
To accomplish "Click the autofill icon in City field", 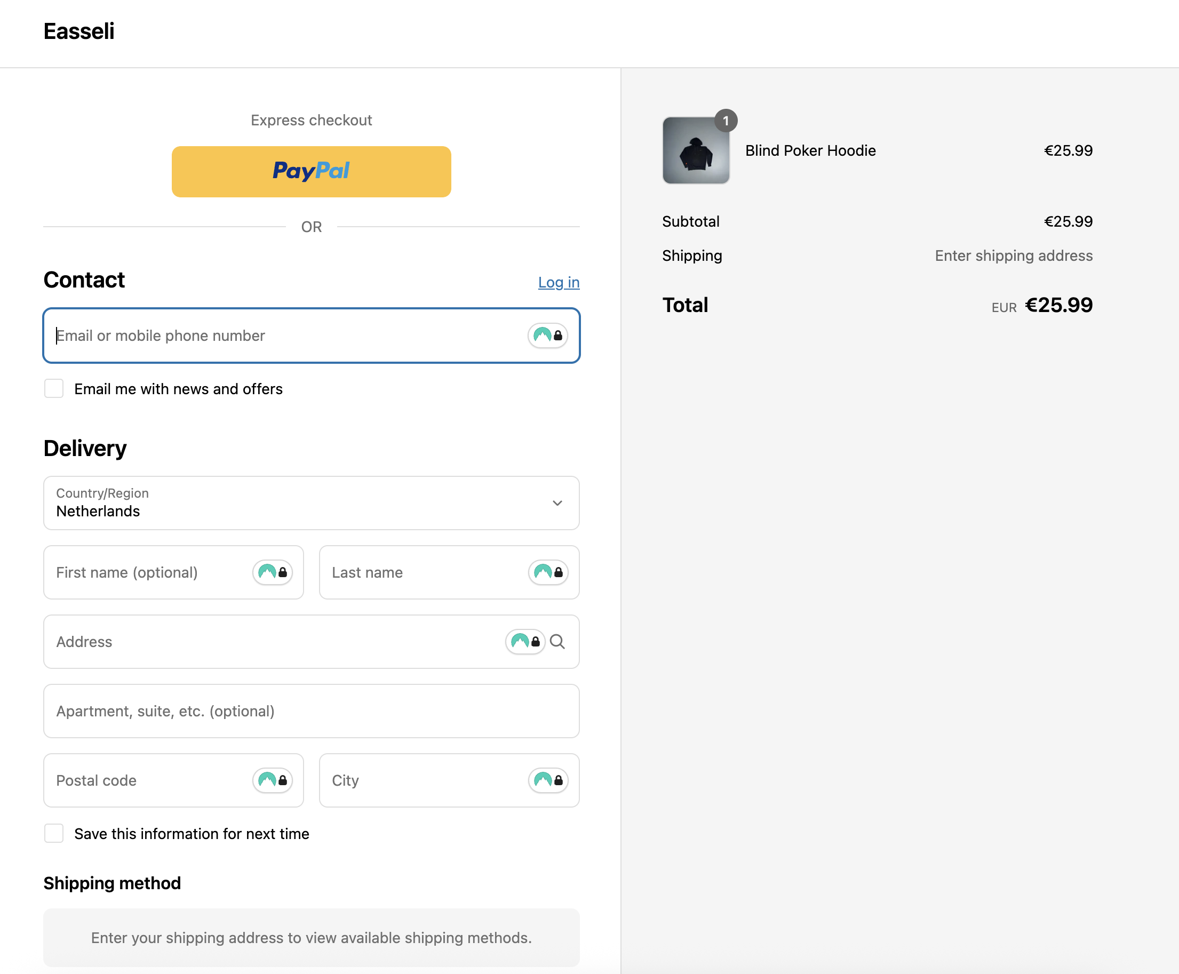I will (x=548, y=780).
